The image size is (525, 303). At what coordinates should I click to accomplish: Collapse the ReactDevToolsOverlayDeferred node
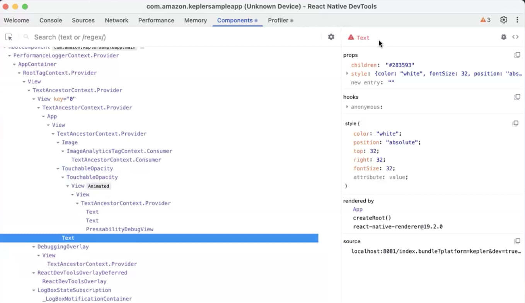click(x=34, y=273)
